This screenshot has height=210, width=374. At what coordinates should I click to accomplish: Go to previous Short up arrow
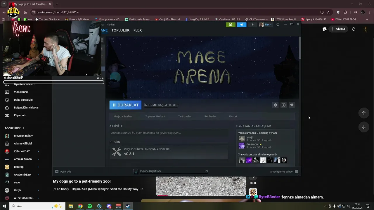[364, 113]
